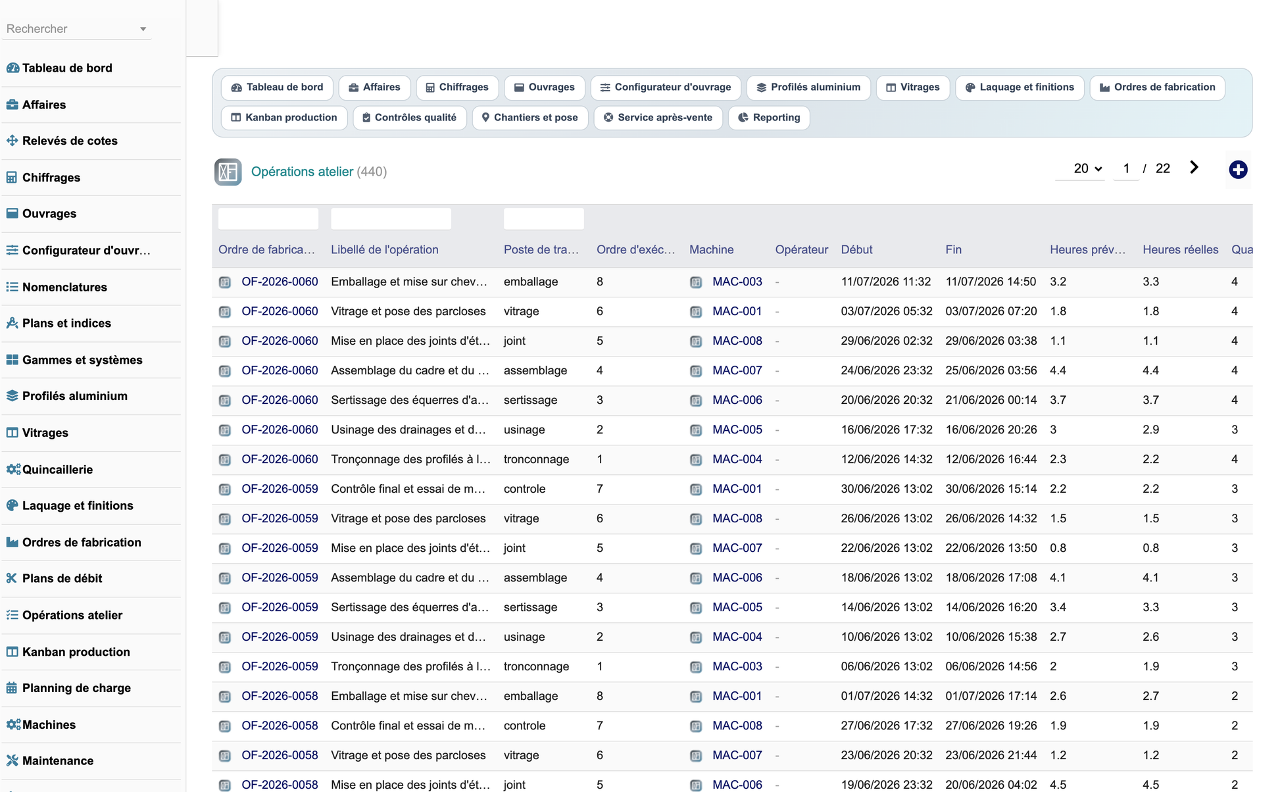Open Reporting top tab
Screen dimensions: 1280x792
point(769,118)
